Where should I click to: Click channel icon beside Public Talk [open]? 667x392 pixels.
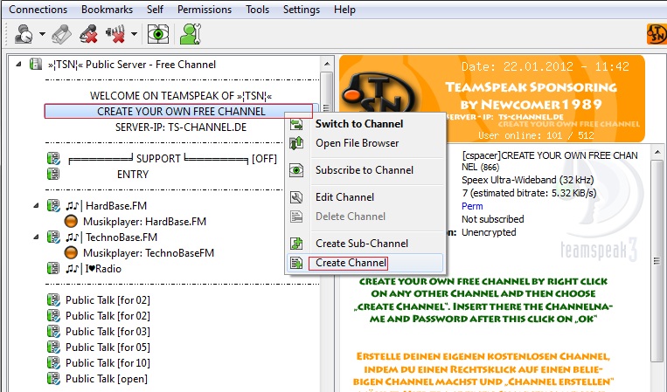pyautogui.click(x=53, y=378)
